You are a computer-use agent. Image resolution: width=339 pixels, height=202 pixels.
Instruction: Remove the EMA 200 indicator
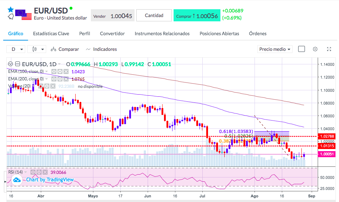point(66,79)
